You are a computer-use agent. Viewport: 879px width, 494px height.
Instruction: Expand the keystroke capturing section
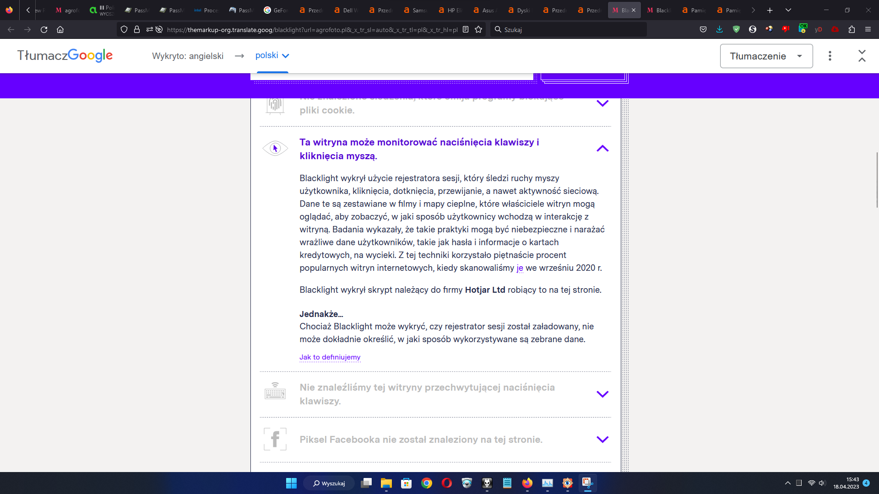coord(602,394)
